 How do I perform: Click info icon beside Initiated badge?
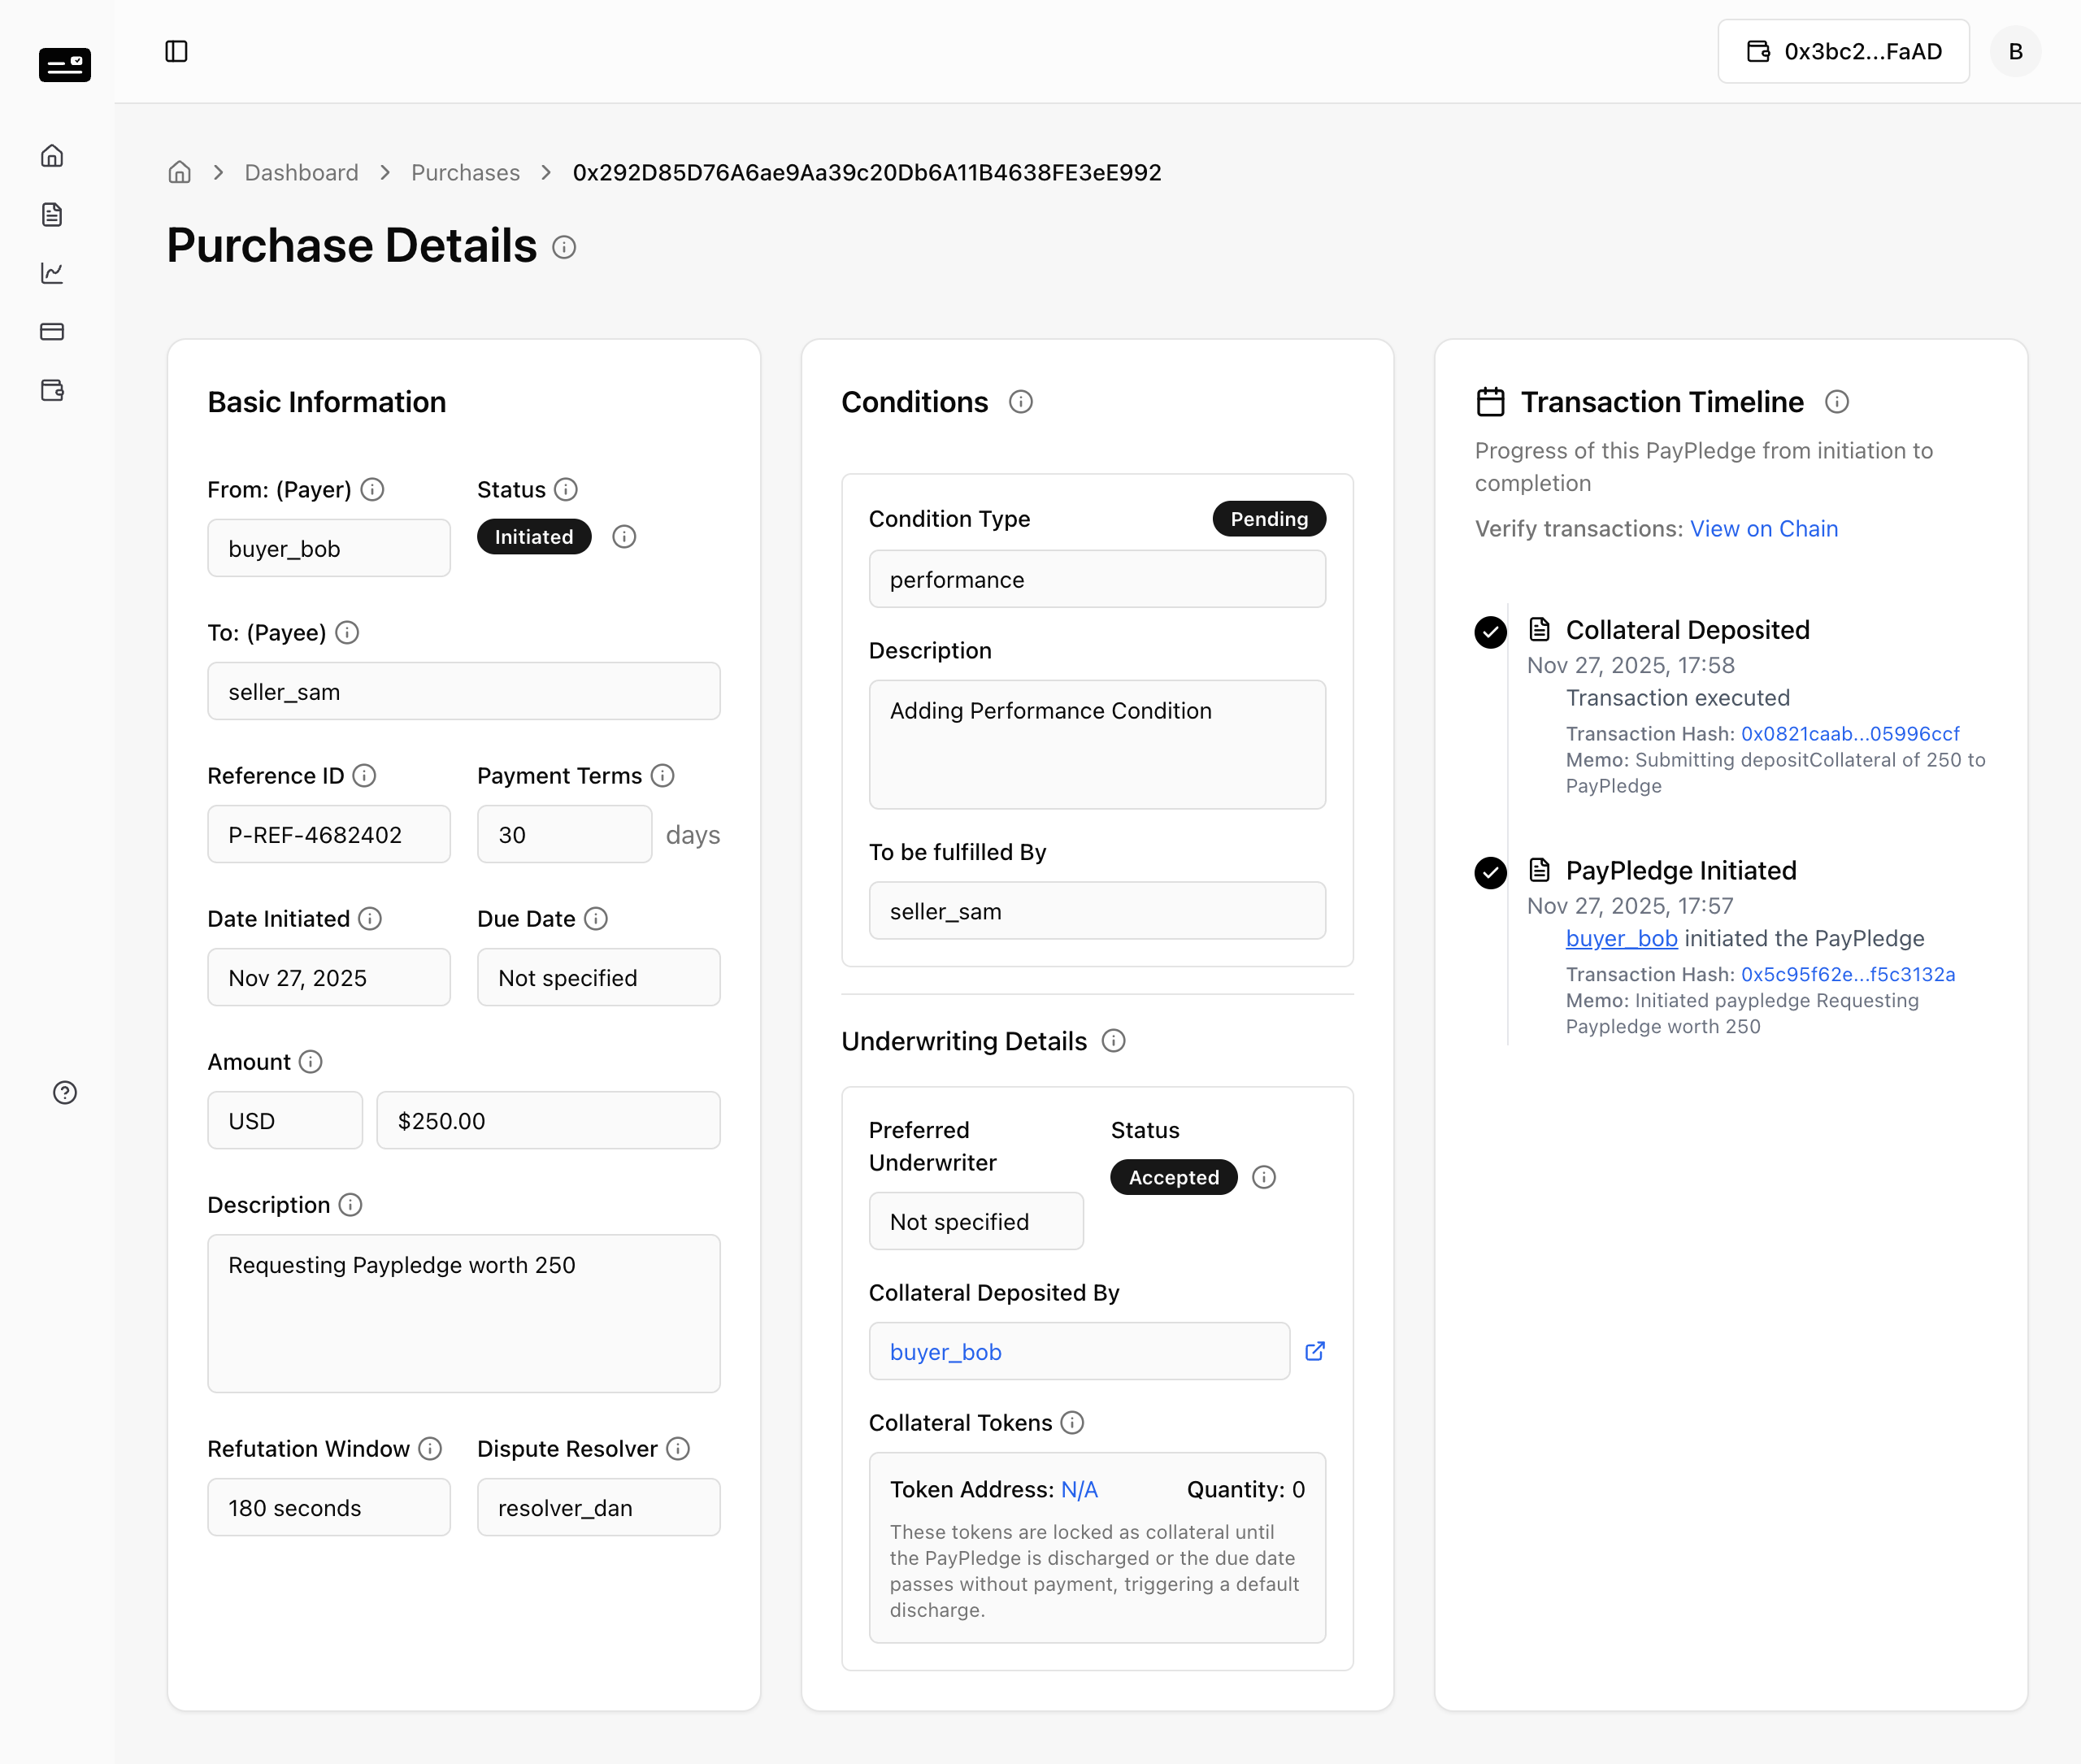click(624, 537)
